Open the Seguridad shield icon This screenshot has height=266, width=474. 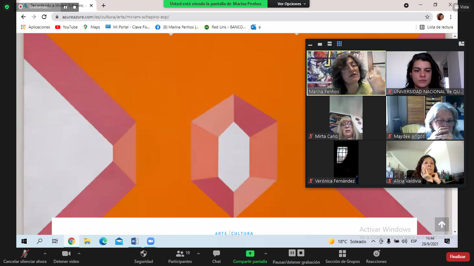143,254
